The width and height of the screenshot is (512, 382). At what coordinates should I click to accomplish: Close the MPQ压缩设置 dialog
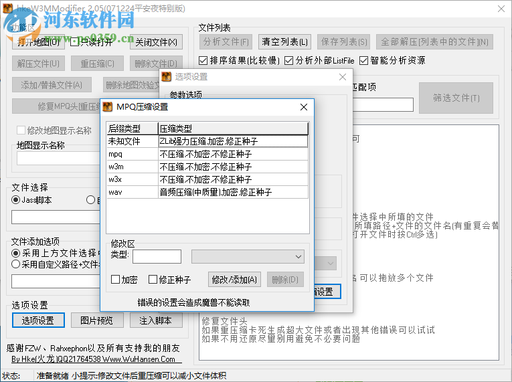pyautogui.click(x=304, y=107)
